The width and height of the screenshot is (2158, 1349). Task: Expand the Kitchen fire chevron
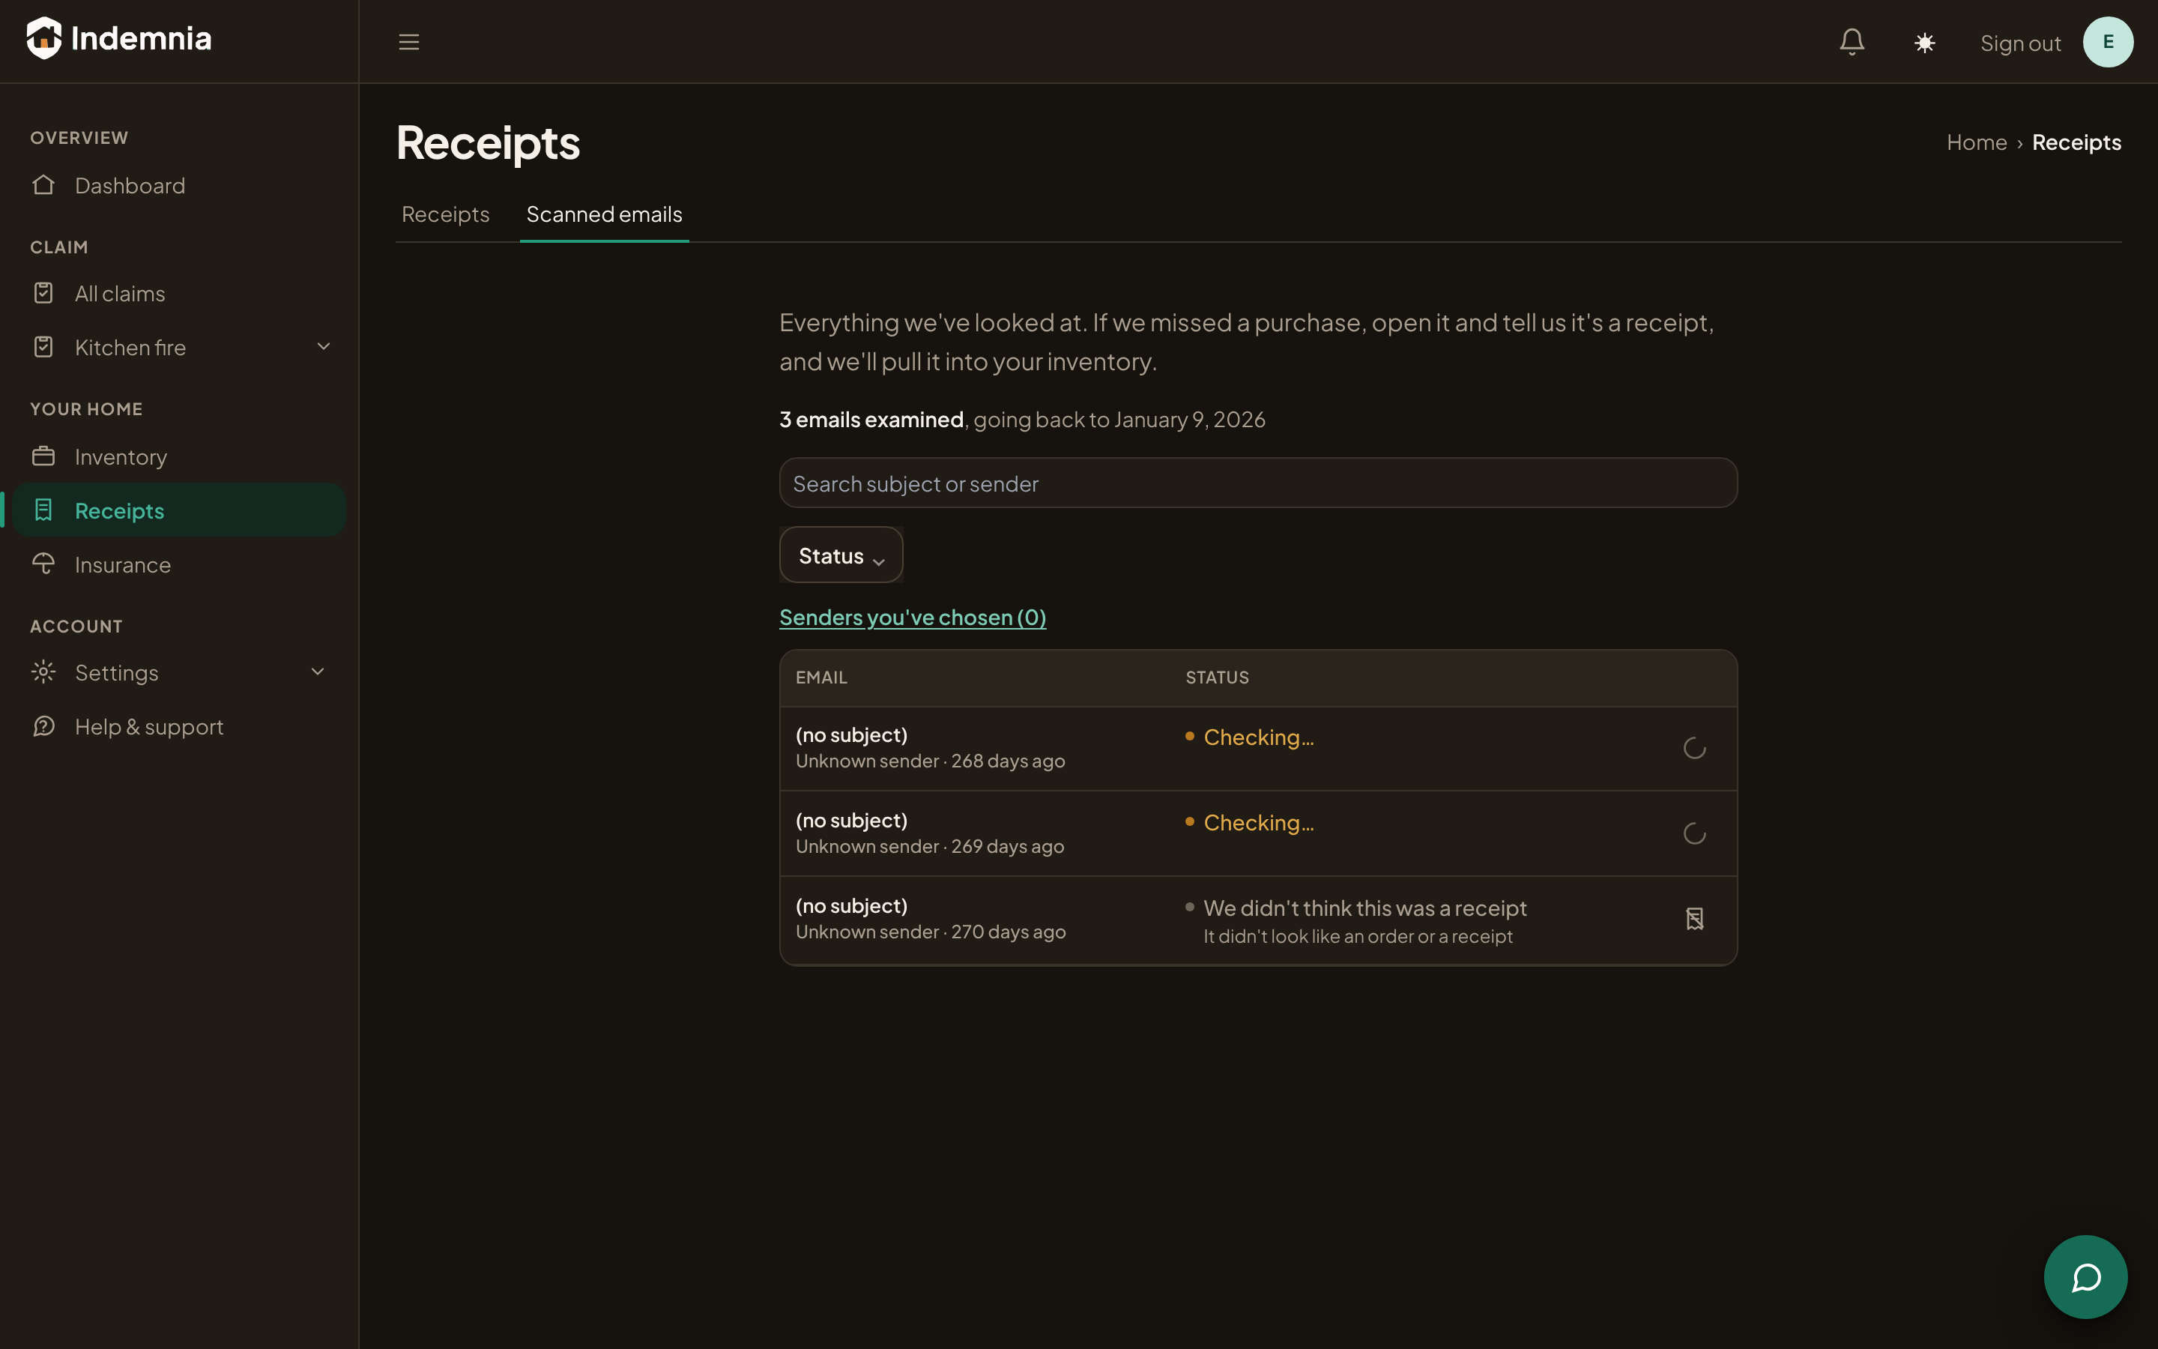coord(324,346)
